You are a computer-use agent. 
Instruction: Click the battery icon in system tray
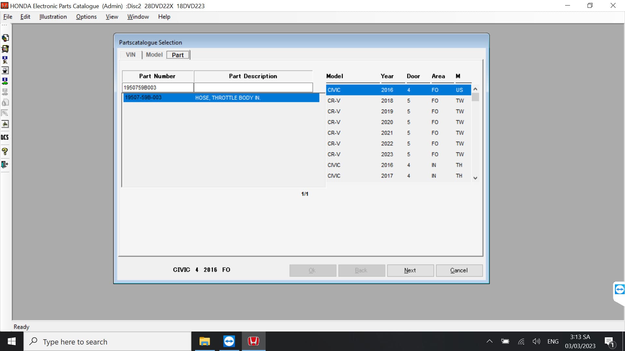point(505,341)
